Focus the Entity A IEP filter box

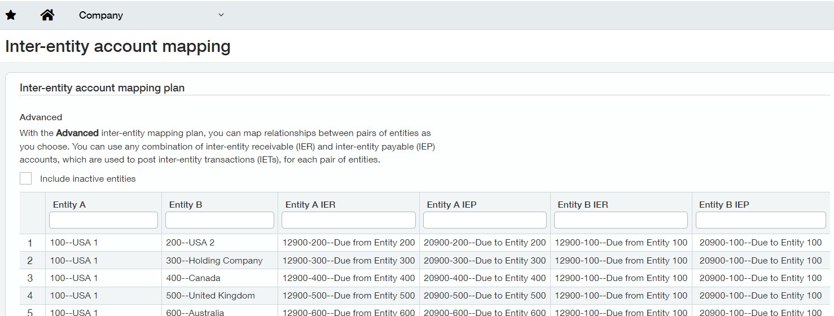485,220
